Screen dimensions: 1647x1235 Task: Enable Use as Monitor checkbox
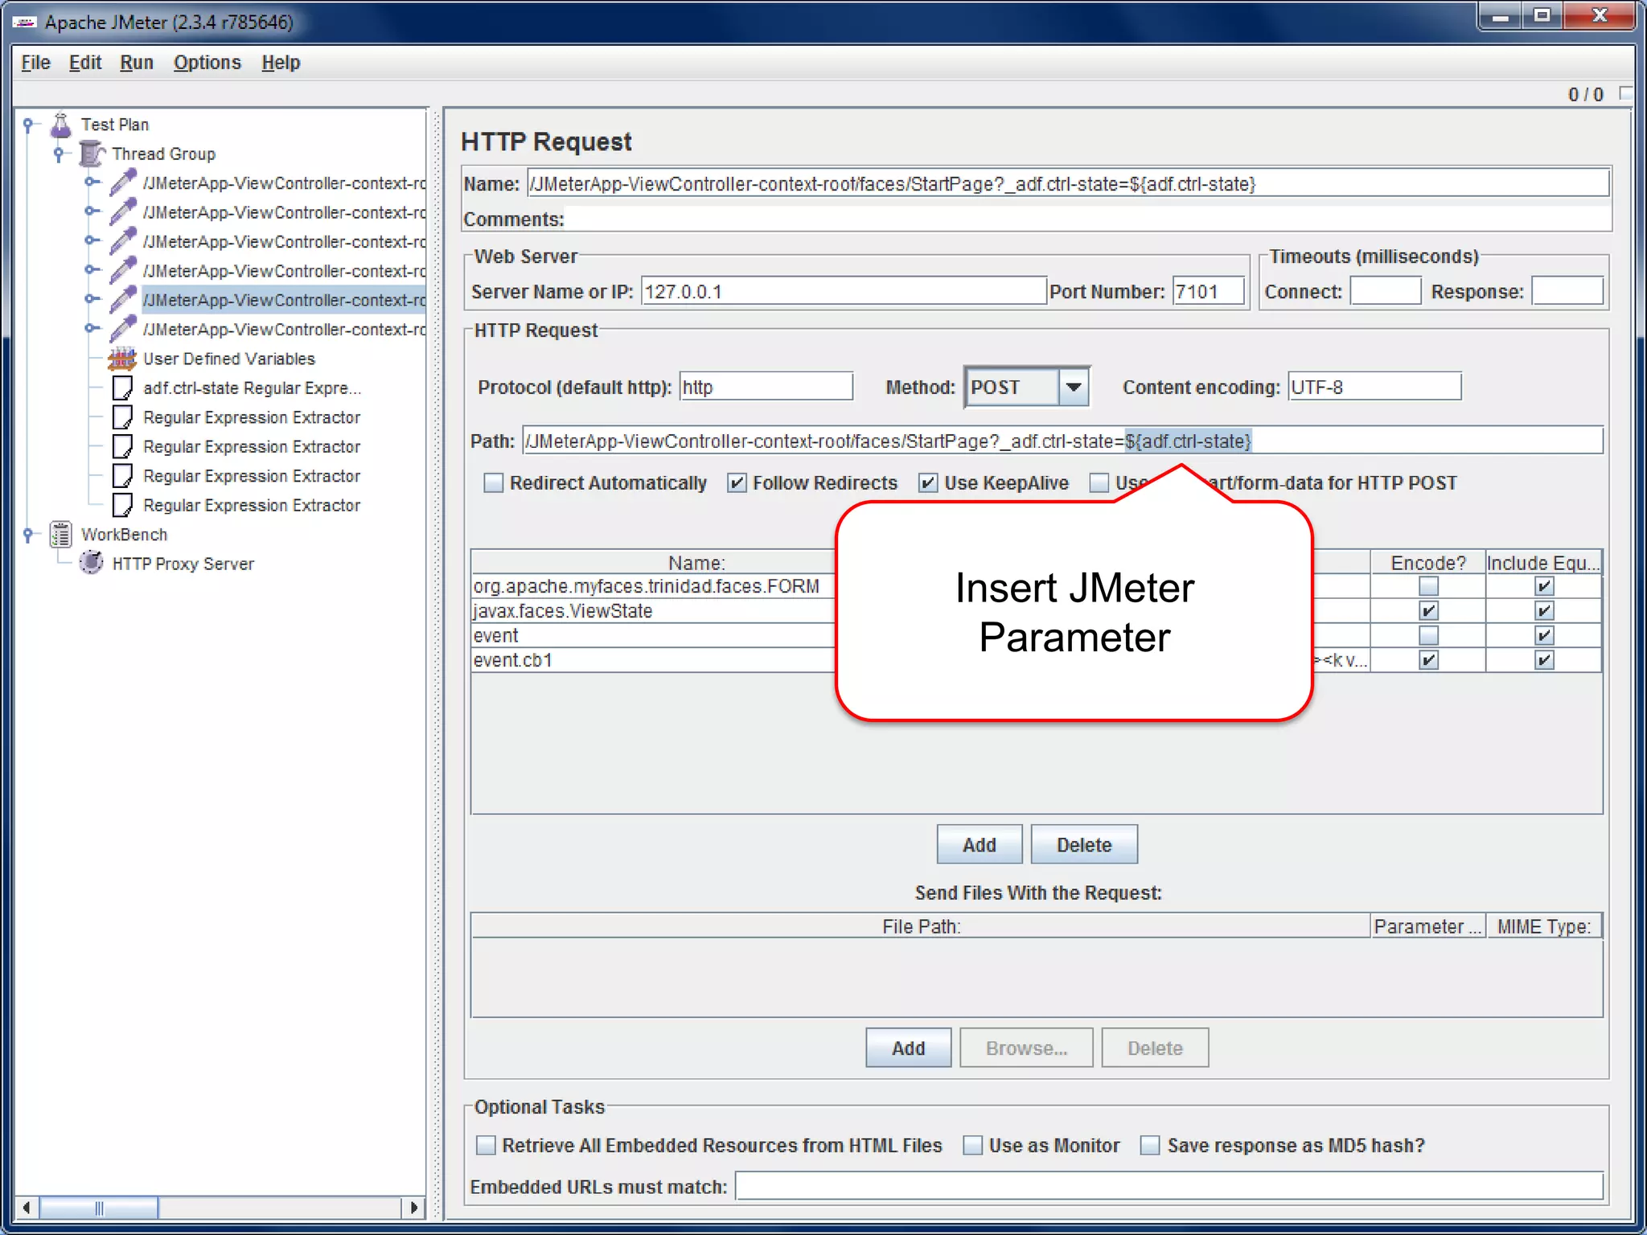(x=972, y=1145)
